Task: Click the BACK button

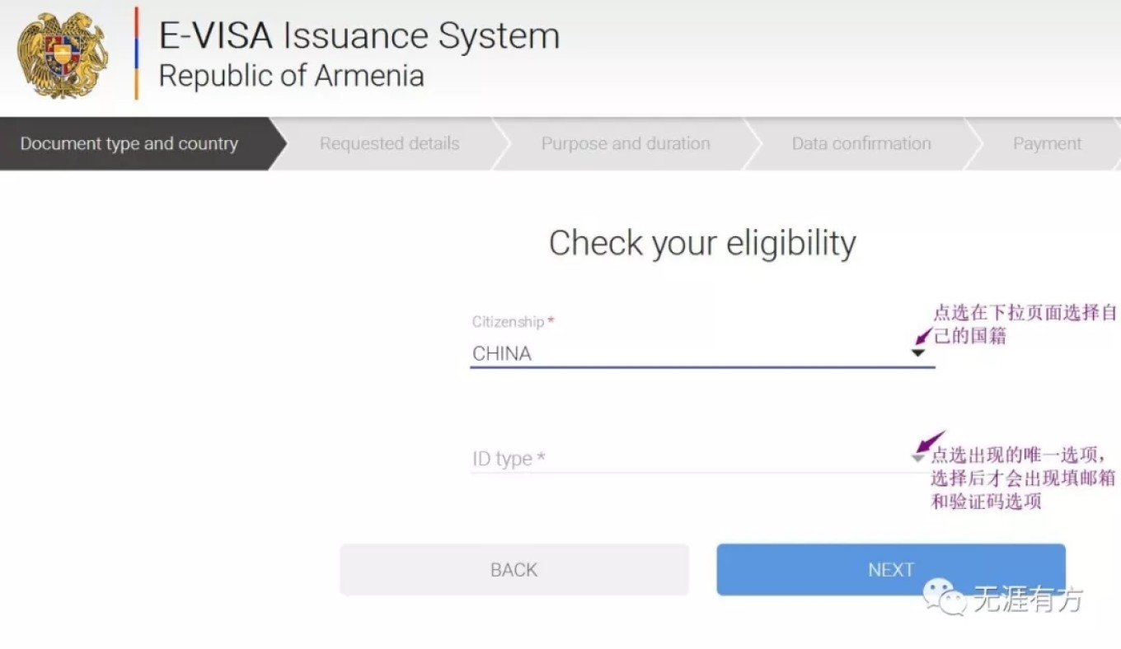Action: (x=514, y=569)
